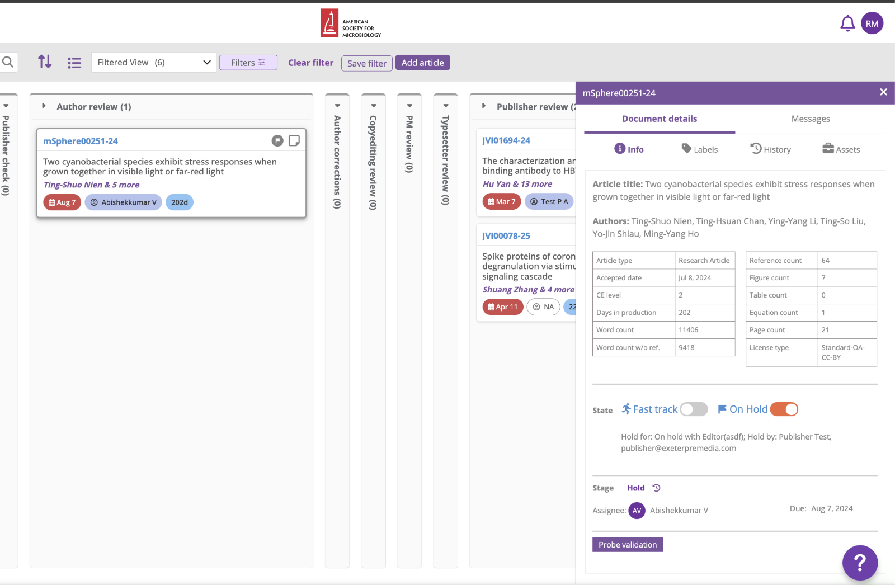Open the Filtered View dropdown
The height and width of the screenshot is (585, 895).
click(153, 63)
